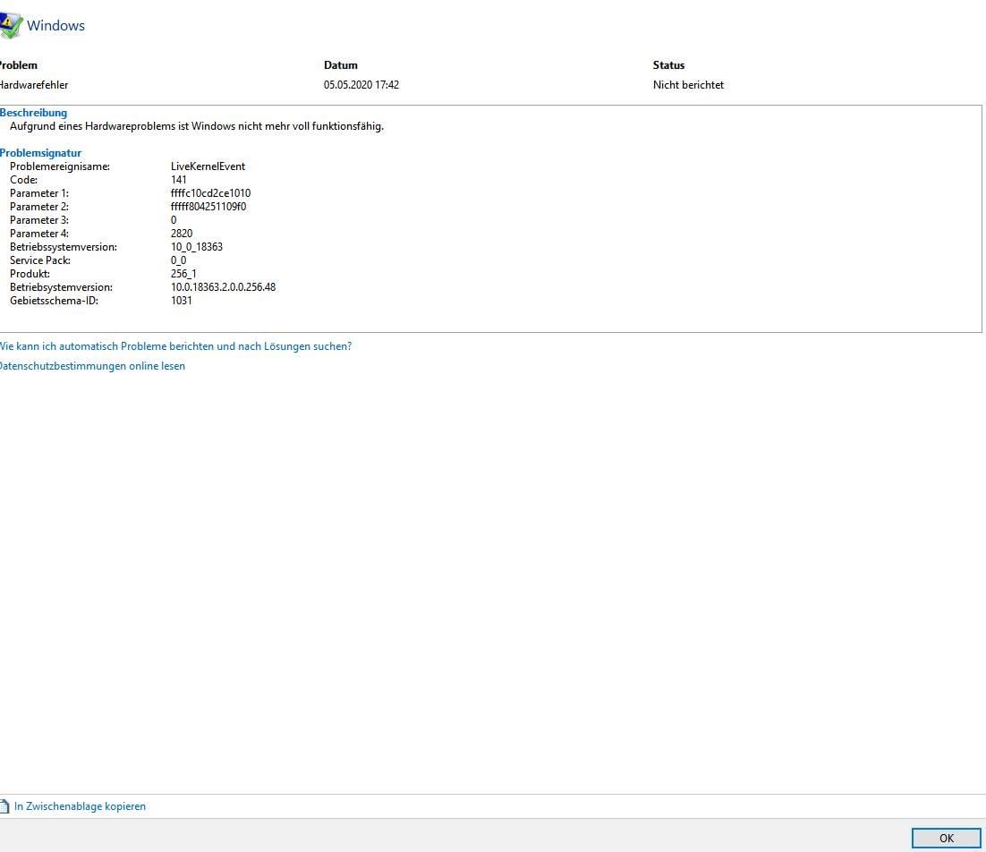Select Gebietsschema-ID value '1031'
This screenshot has height=852, width=986.
pyautogui.click(x=181, y=301)
